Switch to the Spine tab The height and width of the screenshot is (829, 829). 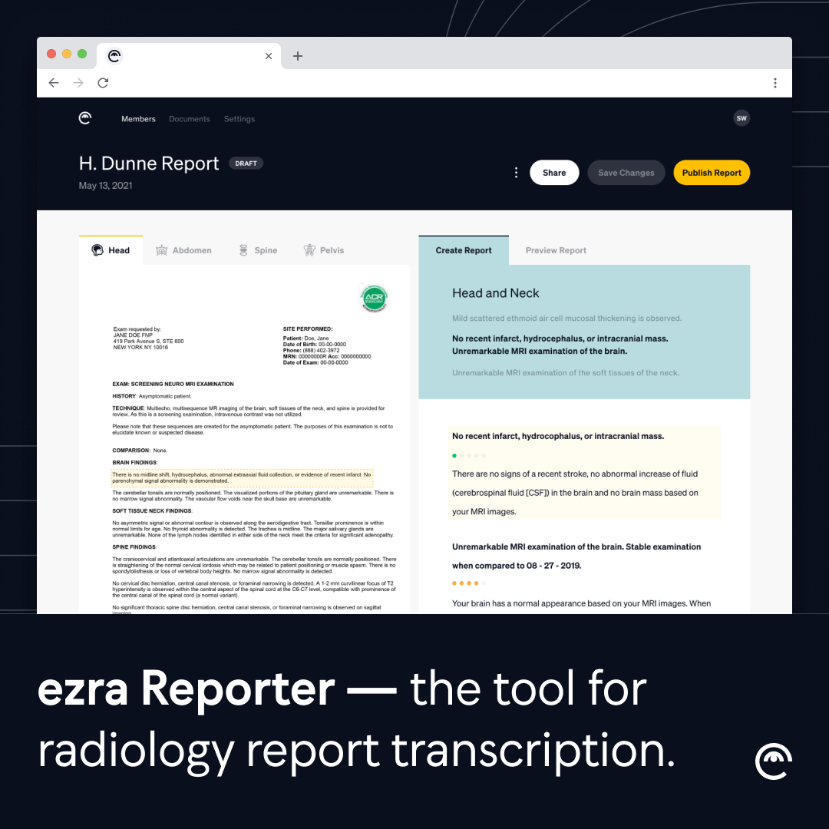click(x=258, y=250)
